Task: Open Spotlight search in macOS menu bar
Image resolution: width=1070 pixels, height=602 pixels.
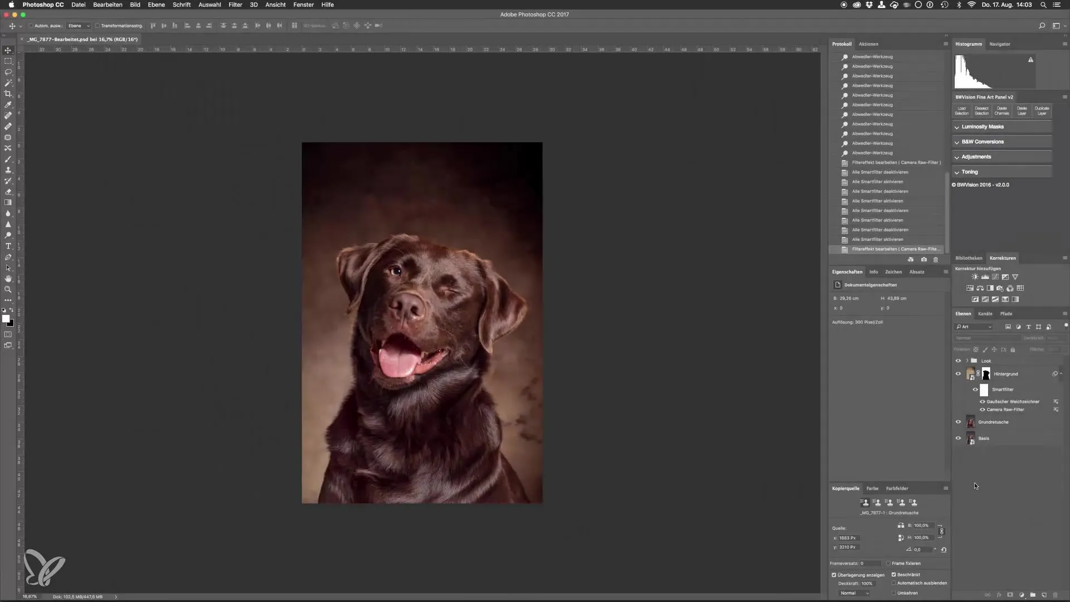Action: [x=1043, y=4]
